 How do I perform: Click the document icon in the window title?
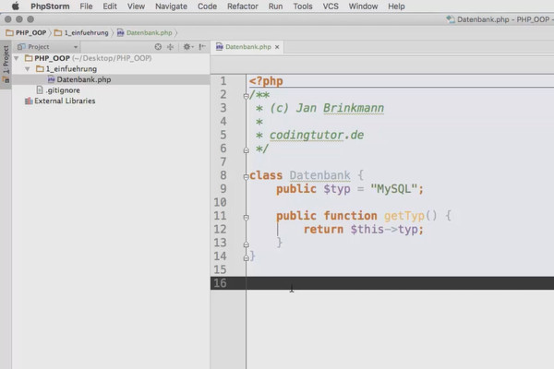point(451,19)
